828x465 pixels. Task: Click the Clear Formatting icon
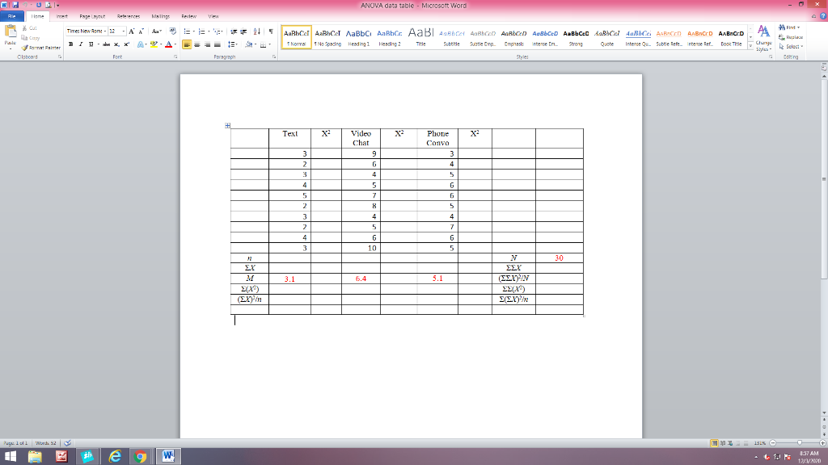point(173,31)
